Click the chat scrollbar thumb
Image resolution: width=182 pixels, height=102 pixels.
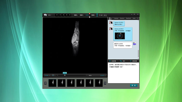click(x=138, y=54)
